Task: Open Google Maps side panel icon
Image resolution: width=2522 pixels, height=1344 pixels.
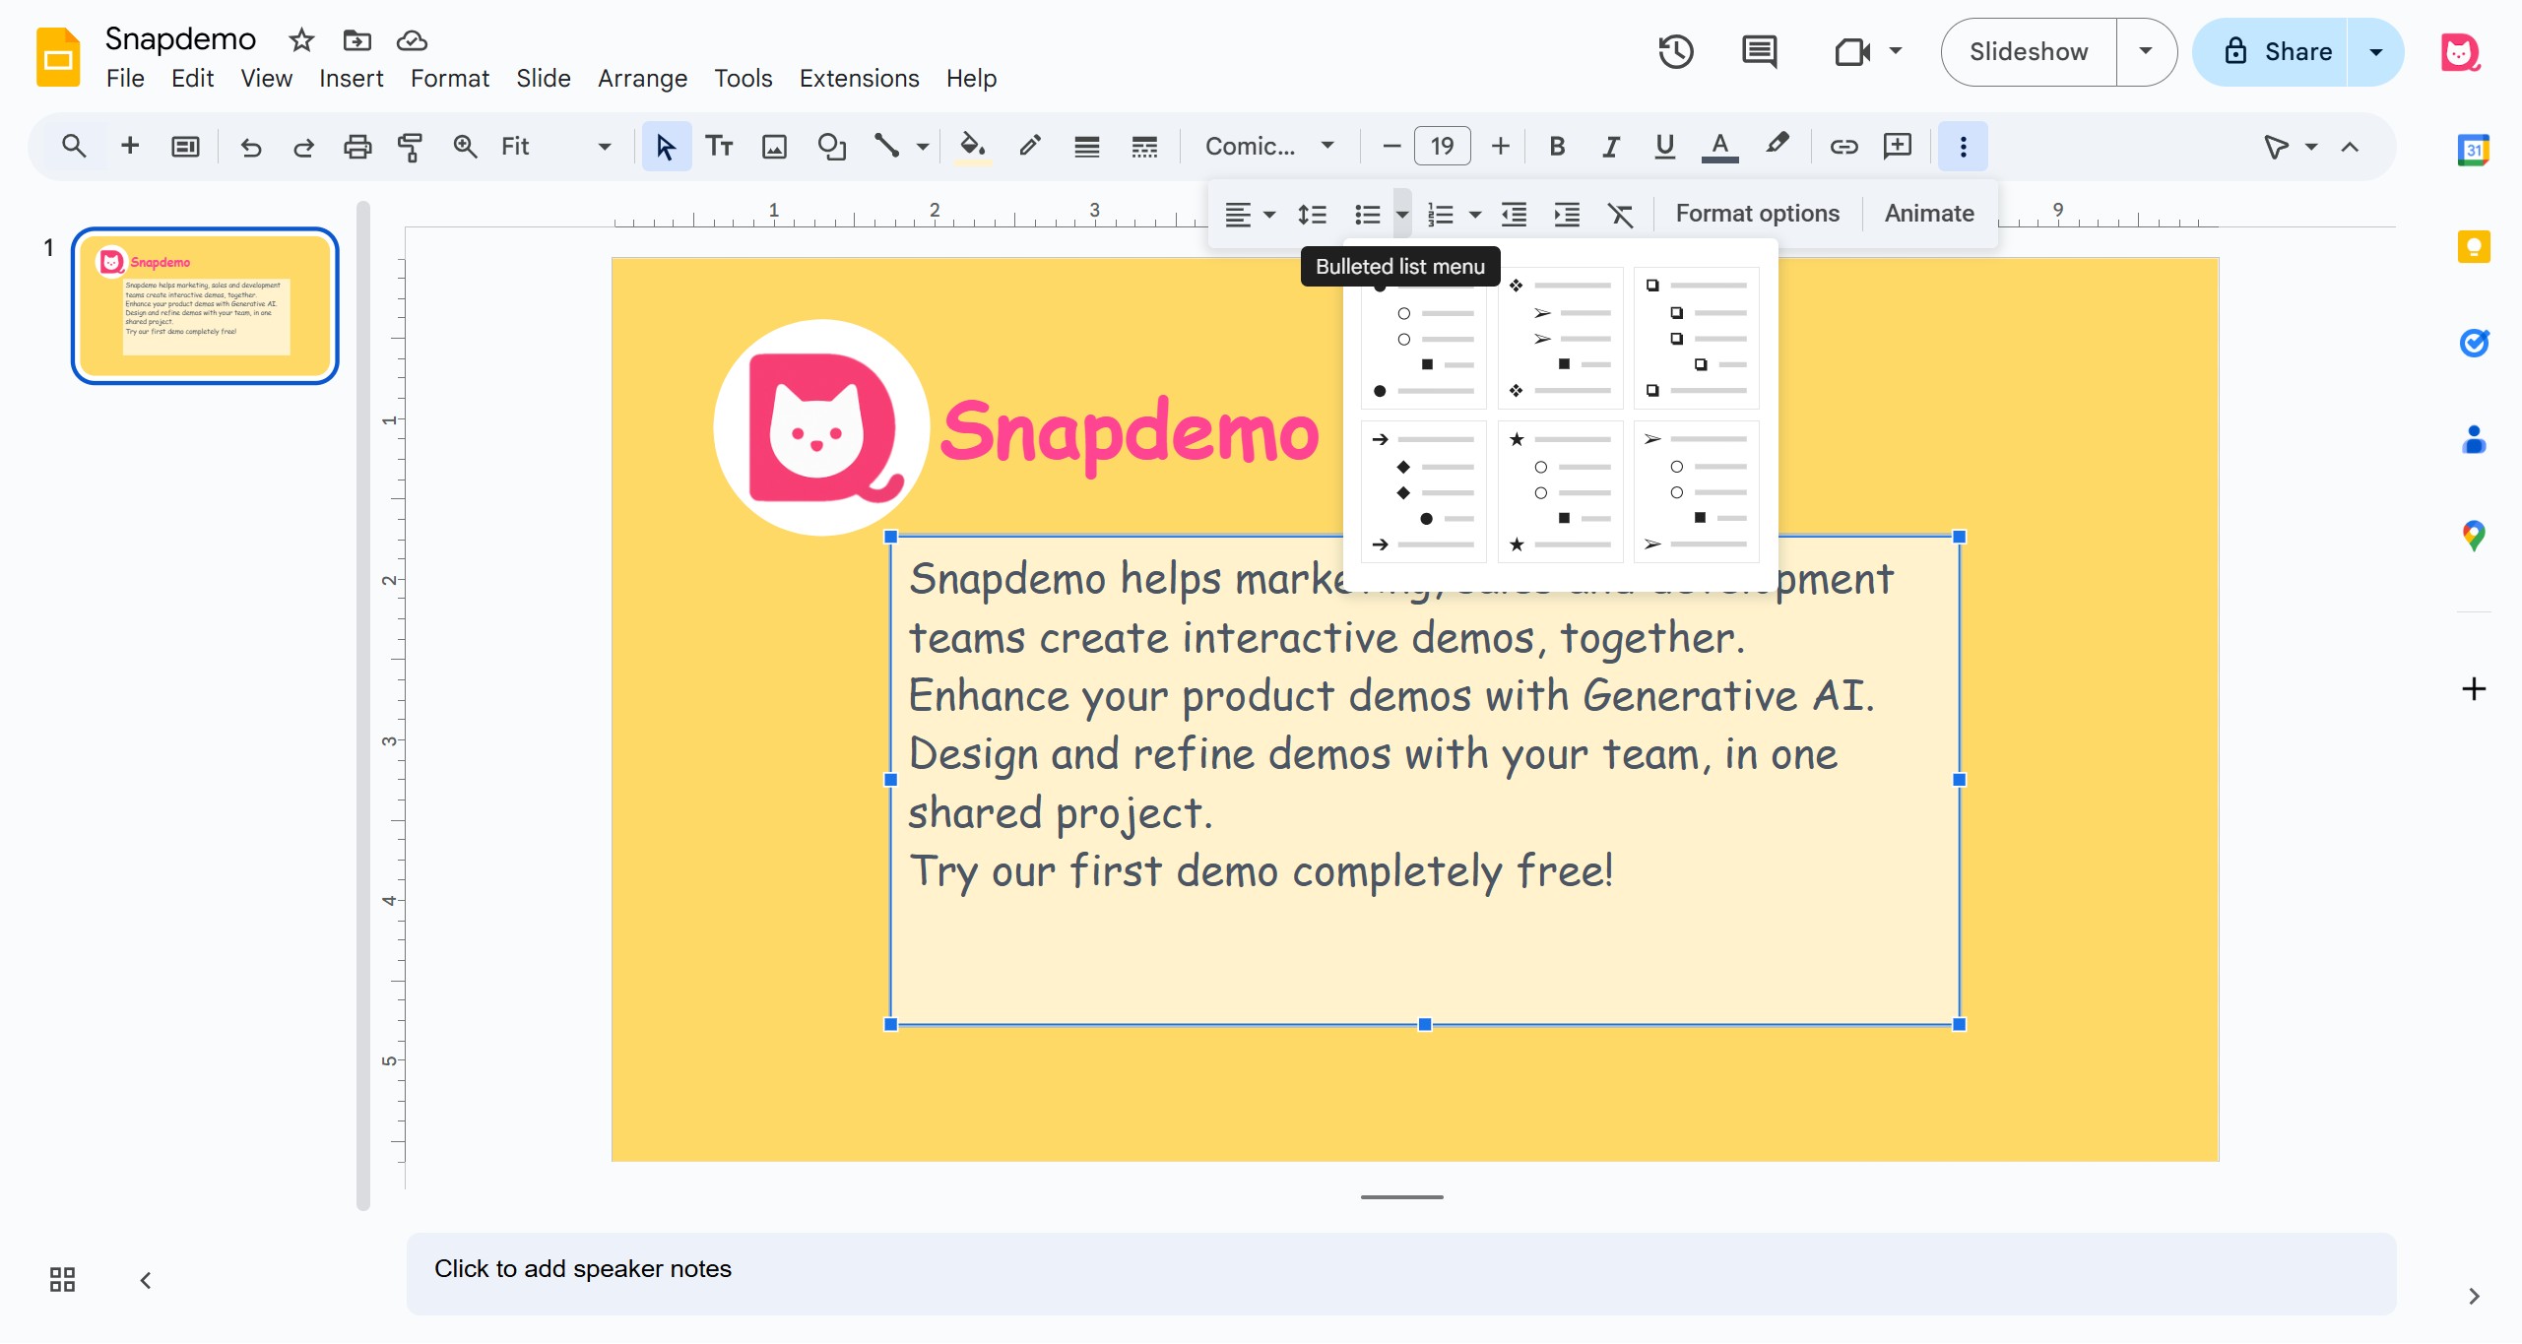Action: point(2474,537)
